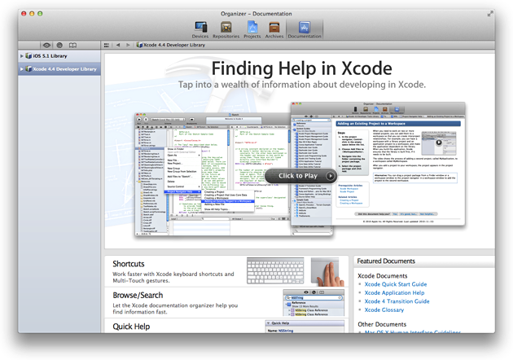The width and height of the screenshot is (513, 360).
Task: Open the Quick Help section
Action: click(131, 327)
